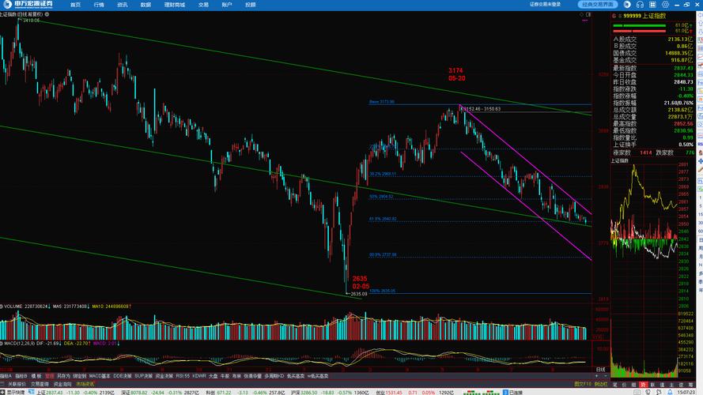Open the 投顾 menu item
Viewport: 703px width, 395px height.
250,5
